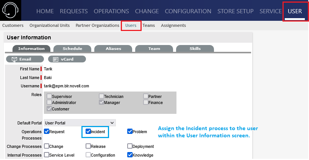The image size is (309, 160).
Task: Open Partner Organizations submenu link
Action: point(97,25)
